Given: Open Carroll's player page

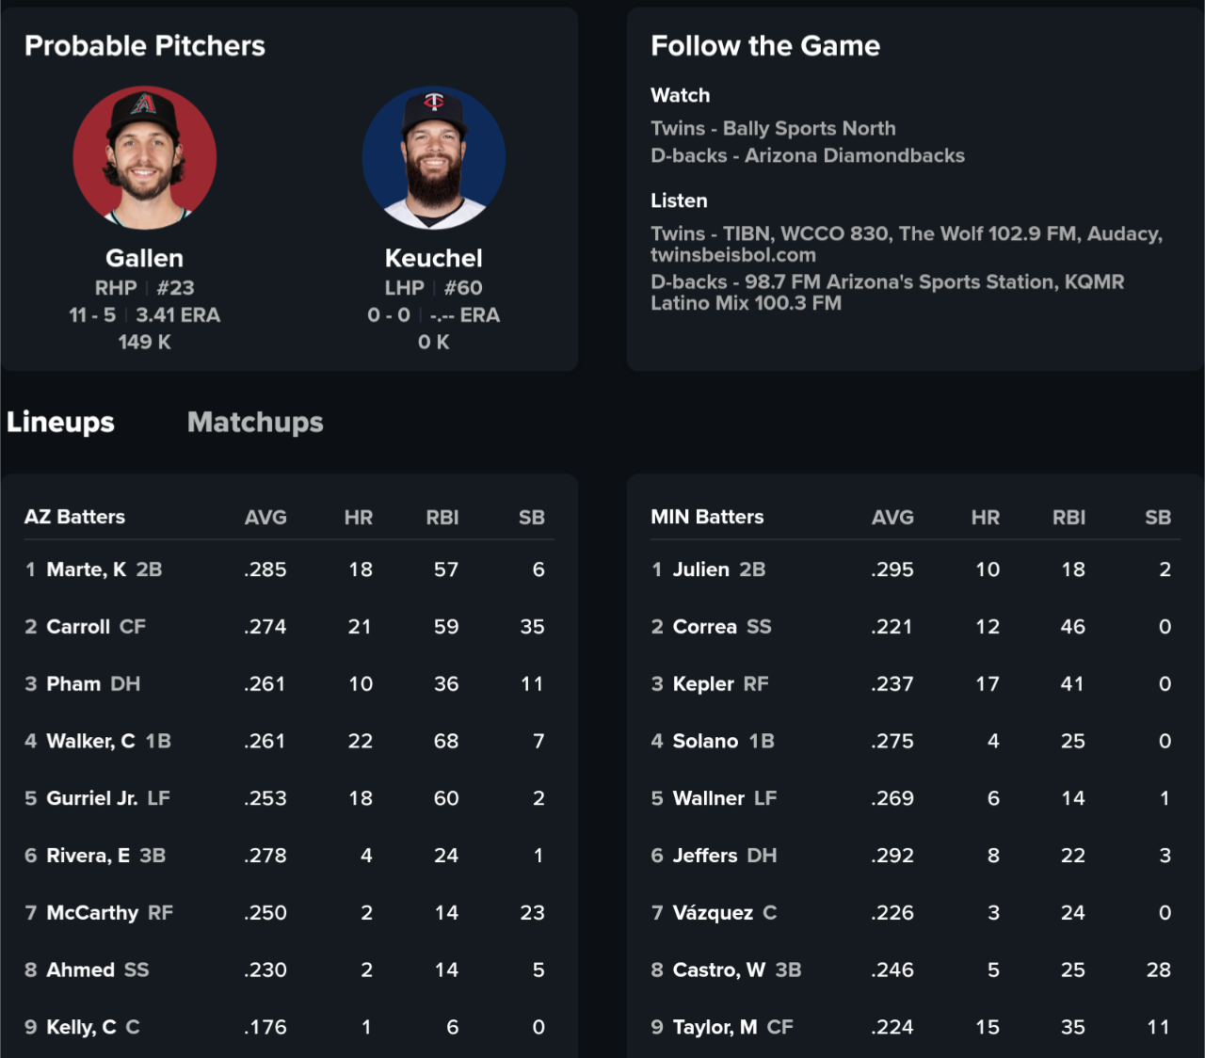Looking at the screenshot, I should [78, 627].
